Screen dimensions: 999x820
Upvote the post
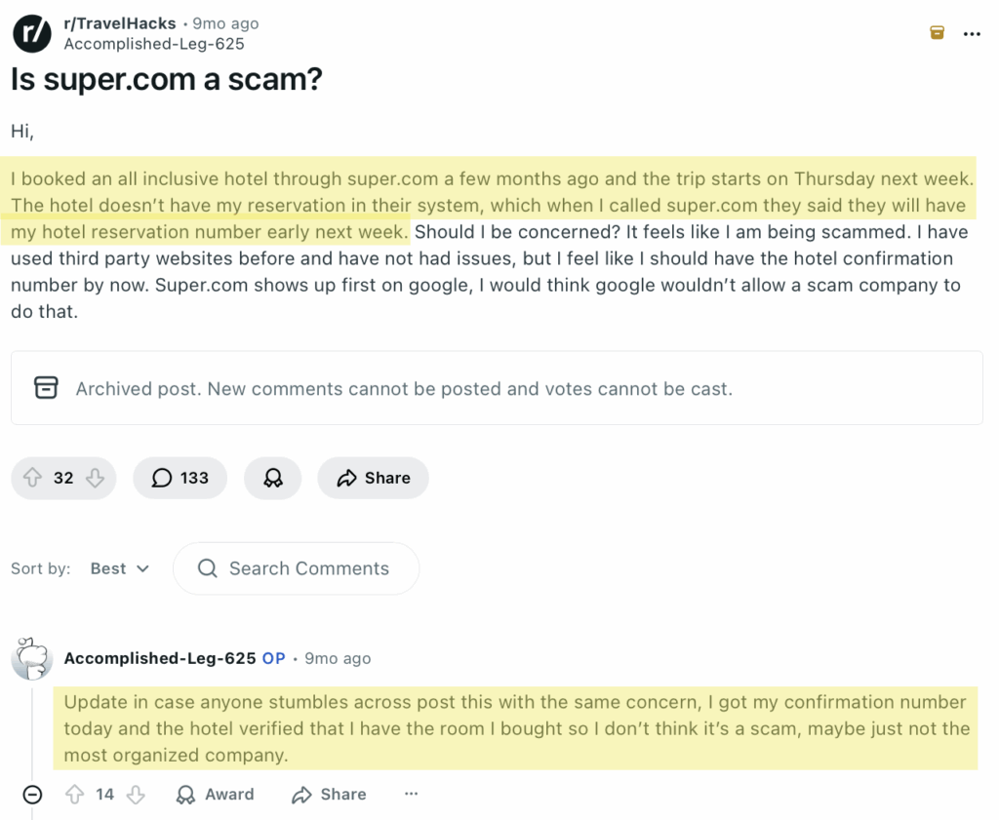[30, 478]
